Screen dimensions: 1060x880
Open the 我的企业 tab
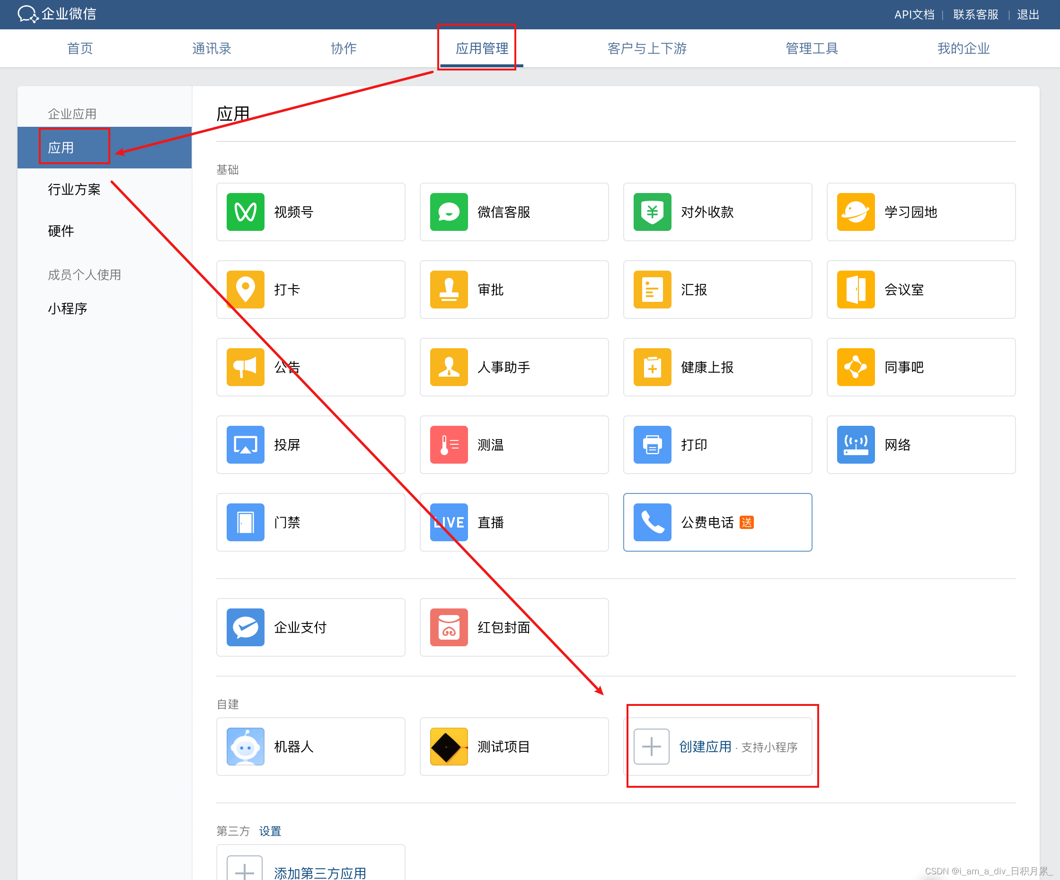[963, 48]
